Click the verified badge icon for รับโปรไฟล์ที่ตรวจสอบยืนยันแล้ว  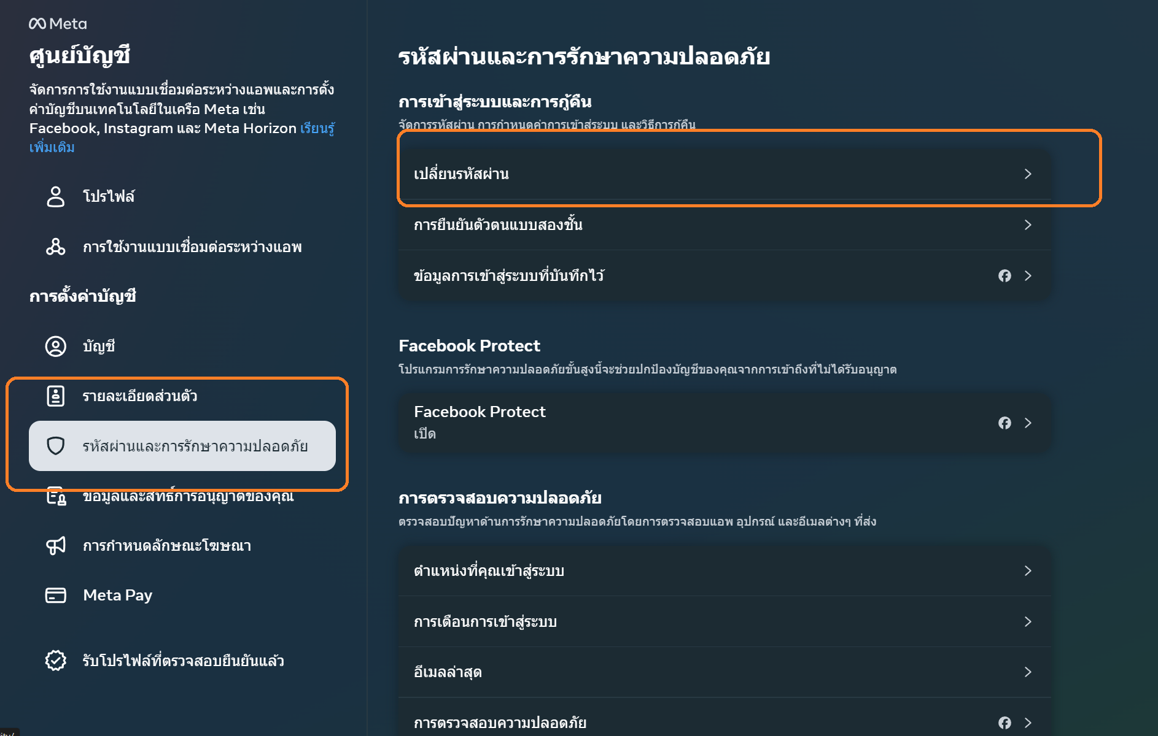click(x=56, y=661)
